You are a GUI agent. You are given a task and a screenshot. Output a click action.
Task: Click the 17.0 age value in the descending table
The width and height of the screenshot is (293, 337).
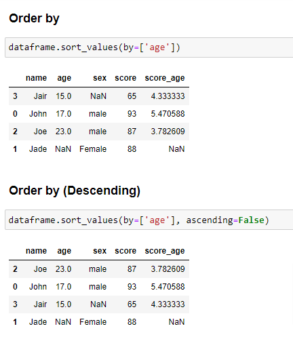point(64,287)
